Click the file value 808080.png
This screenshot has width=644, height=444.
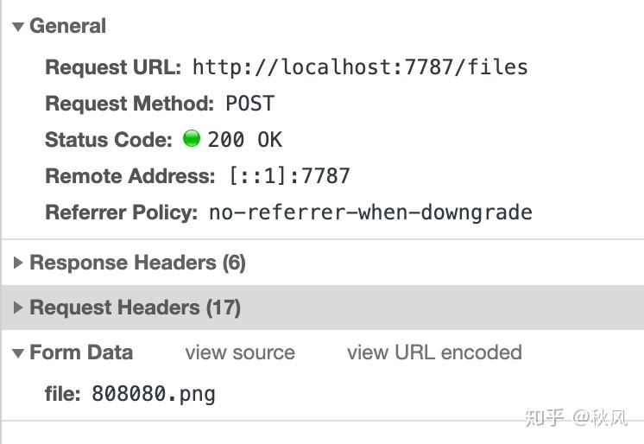(154, 395)
